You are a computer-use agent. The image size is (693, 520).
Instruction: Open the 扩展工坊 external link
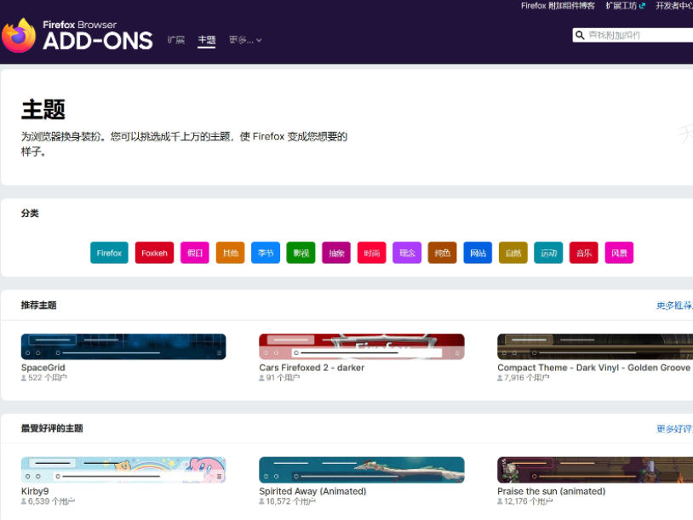(626, 6)
